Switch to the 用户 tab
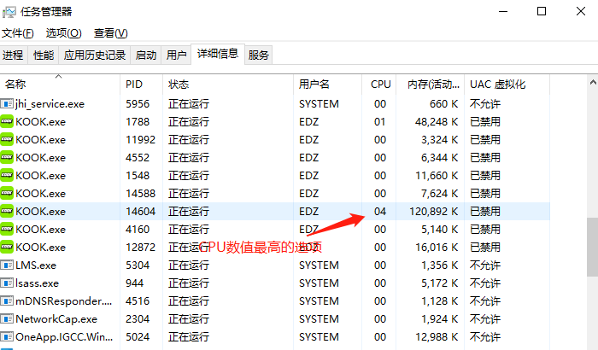Screen dimensions: 598x350 point(176,55)
